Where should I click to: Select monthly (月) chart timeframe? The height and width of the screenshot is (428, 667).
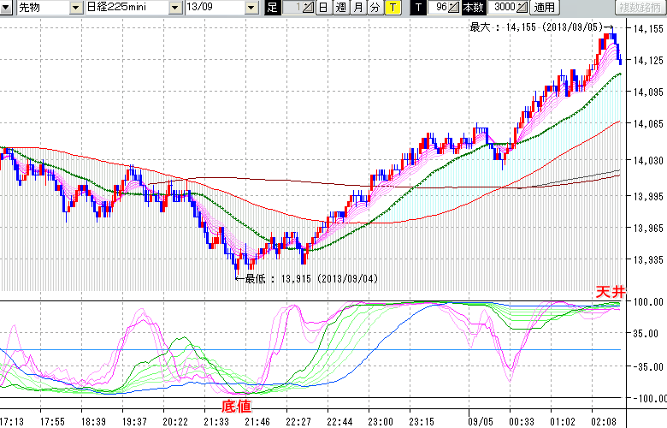click(357, 8)
